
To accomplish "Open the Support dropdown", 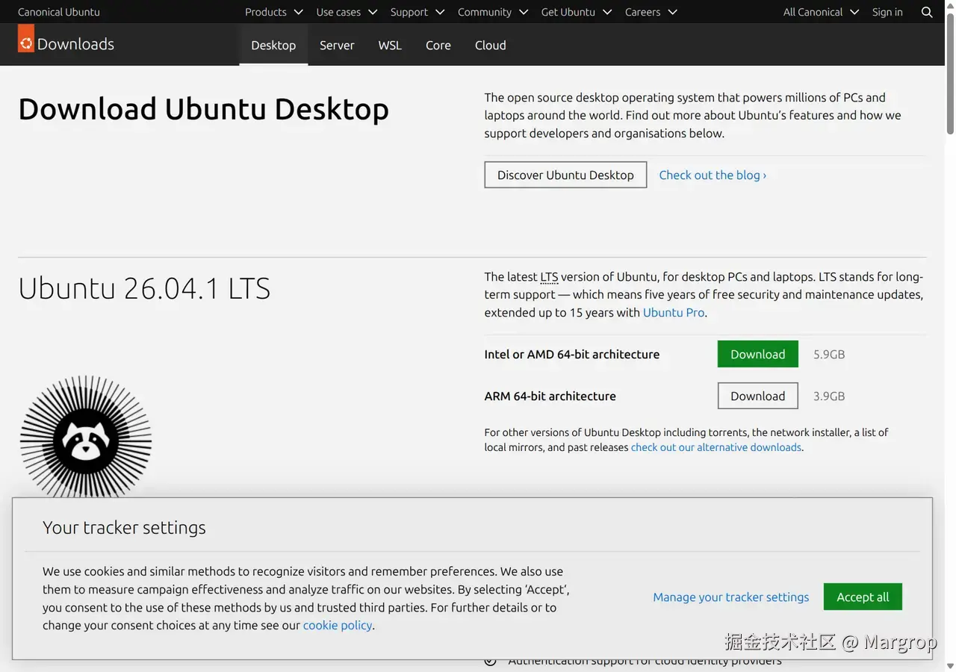I will point(418,12).
